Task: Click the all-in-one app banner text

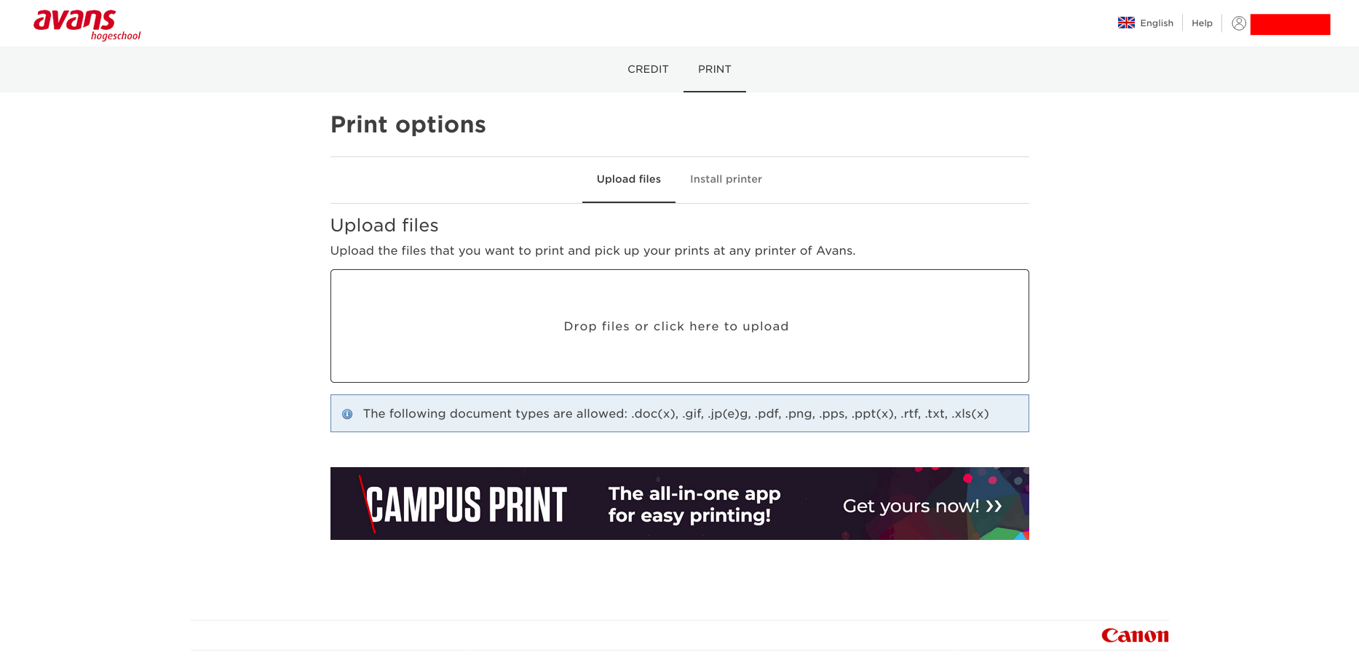Action: tap(694, 504)
